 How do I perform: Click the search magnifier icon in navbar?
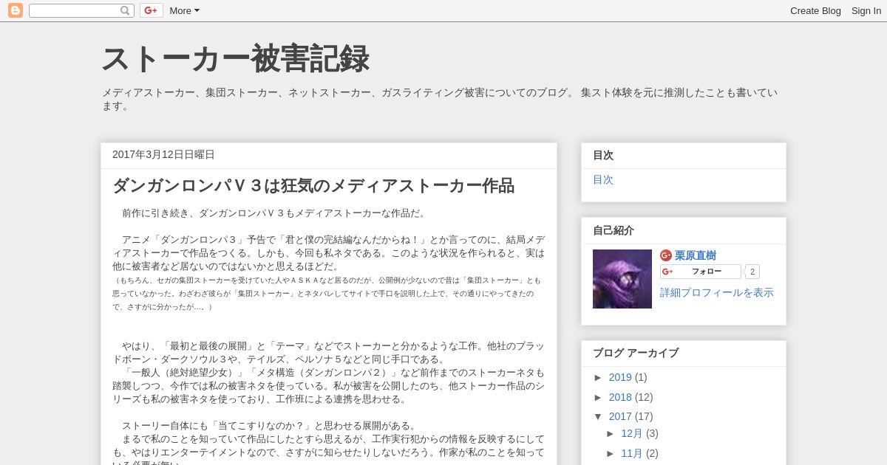pyautogui.click(x=125, y=10)
